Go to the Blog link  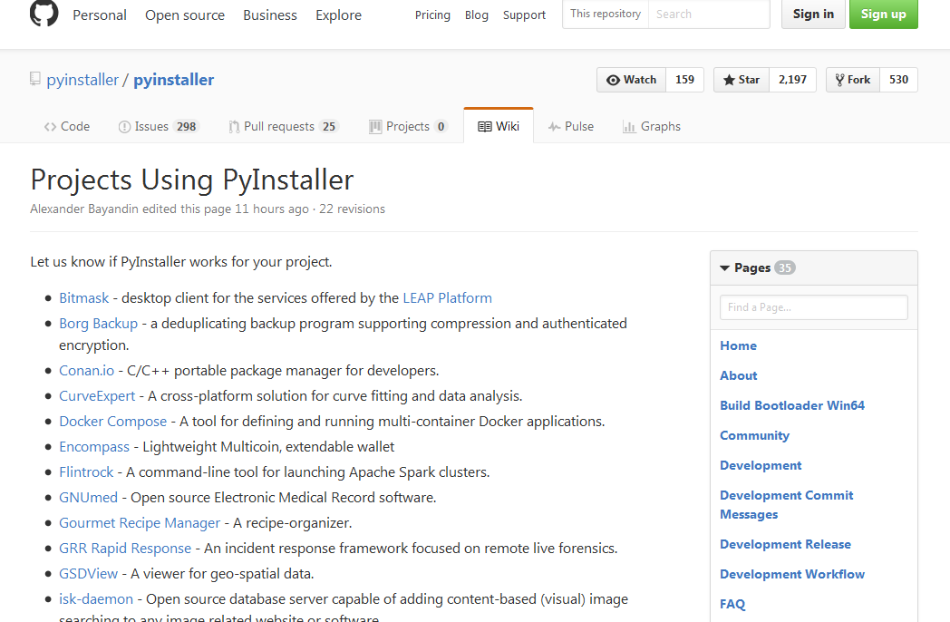point(477,15)
